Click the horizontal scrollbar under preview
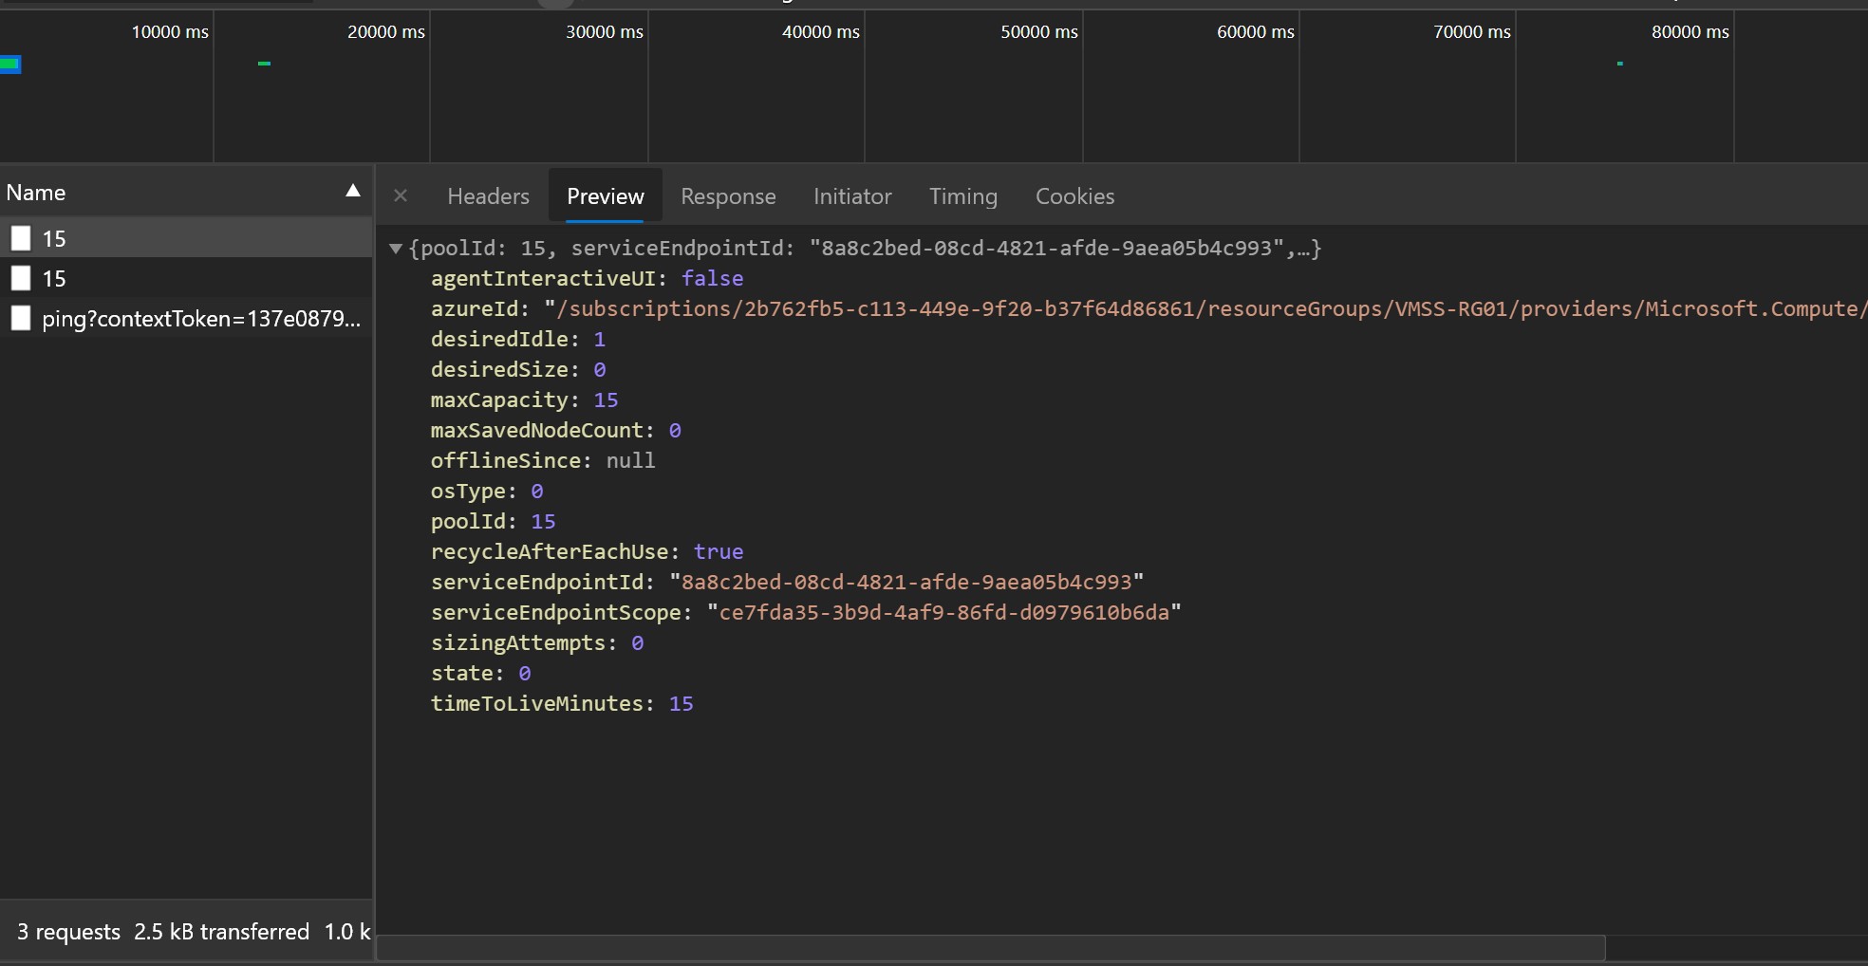 tap(990, 947)
